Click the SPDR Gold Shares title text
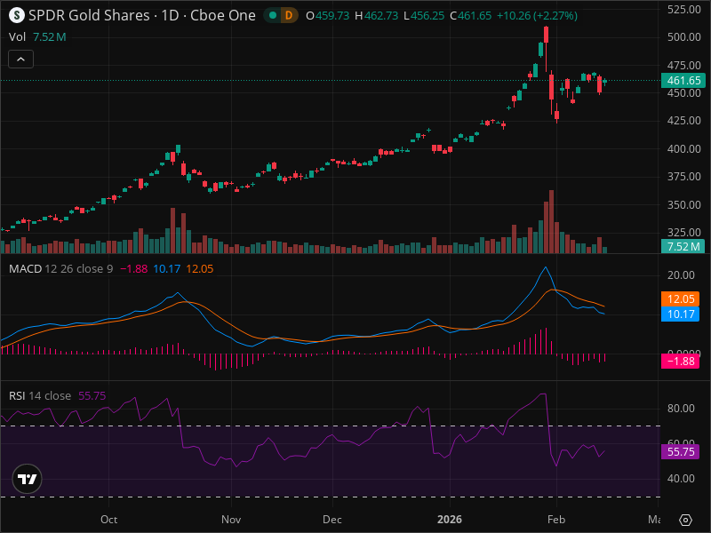Viewport: 711px width, 533px height. pos(89,15)
